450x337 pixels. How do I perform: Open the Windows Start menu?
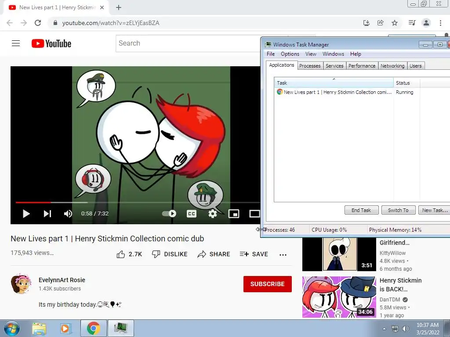pos(11,328)
